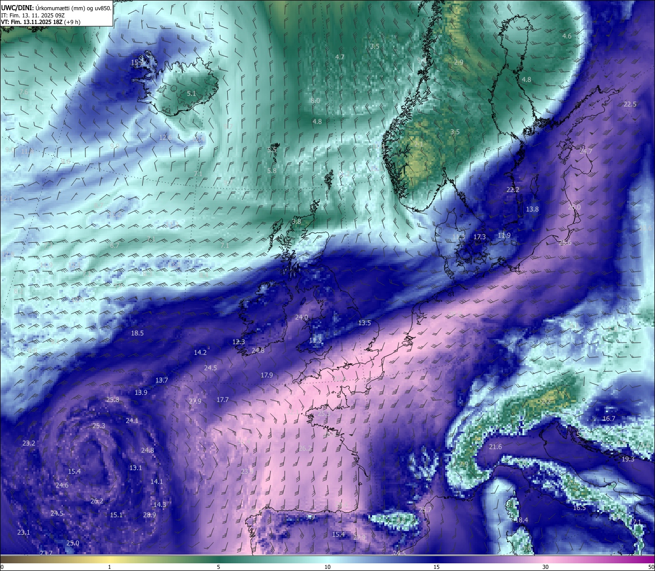Click the 2.9 value over Scandinavia
The height and width of the screenshot is (571, 655).
(458, 62)
